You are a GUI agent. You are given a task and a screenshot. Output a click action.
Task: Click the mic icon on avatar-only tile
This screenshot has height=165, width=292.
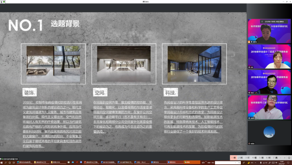pos(249,144)
